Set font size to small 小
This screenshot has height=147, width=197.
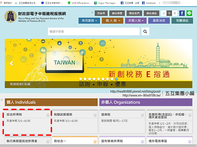tap(164, 13)
